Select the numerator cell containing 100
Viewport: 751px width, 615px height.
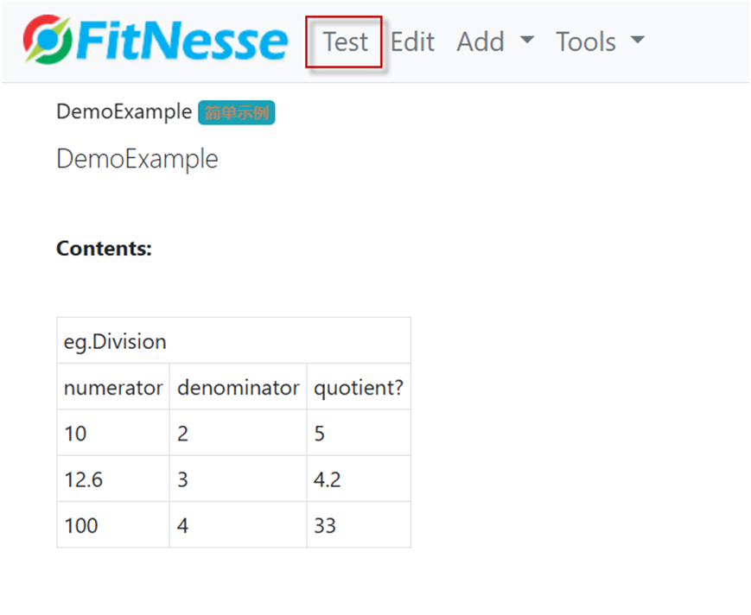click(x=113, y=525)
